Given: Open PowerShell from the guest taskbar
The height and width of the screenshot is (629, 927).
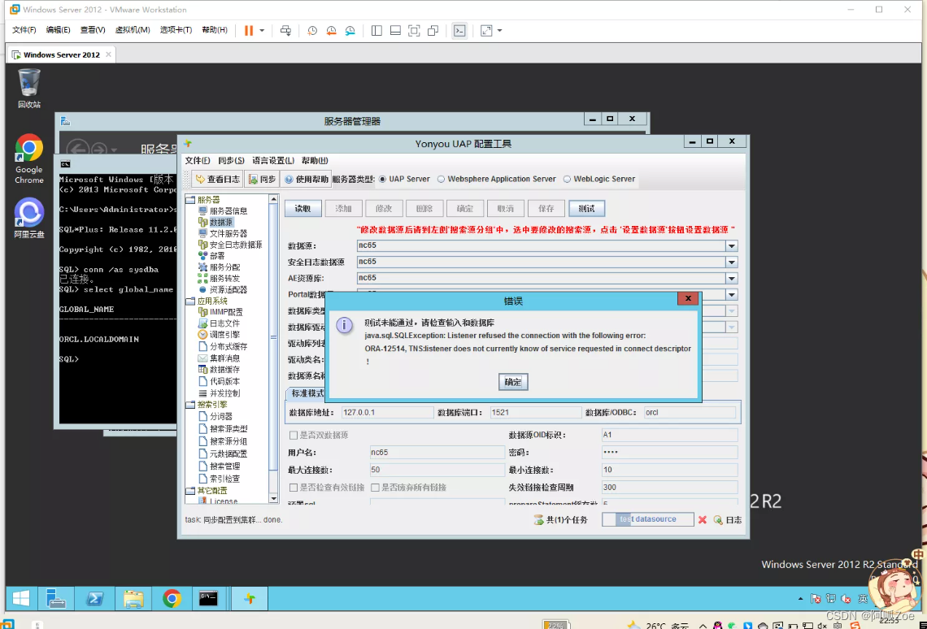Looking at the screenshot, I should (x=94, y=598).
